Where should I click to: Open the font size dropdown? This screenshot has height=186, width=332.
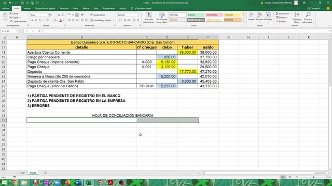(x=56, y=15)
